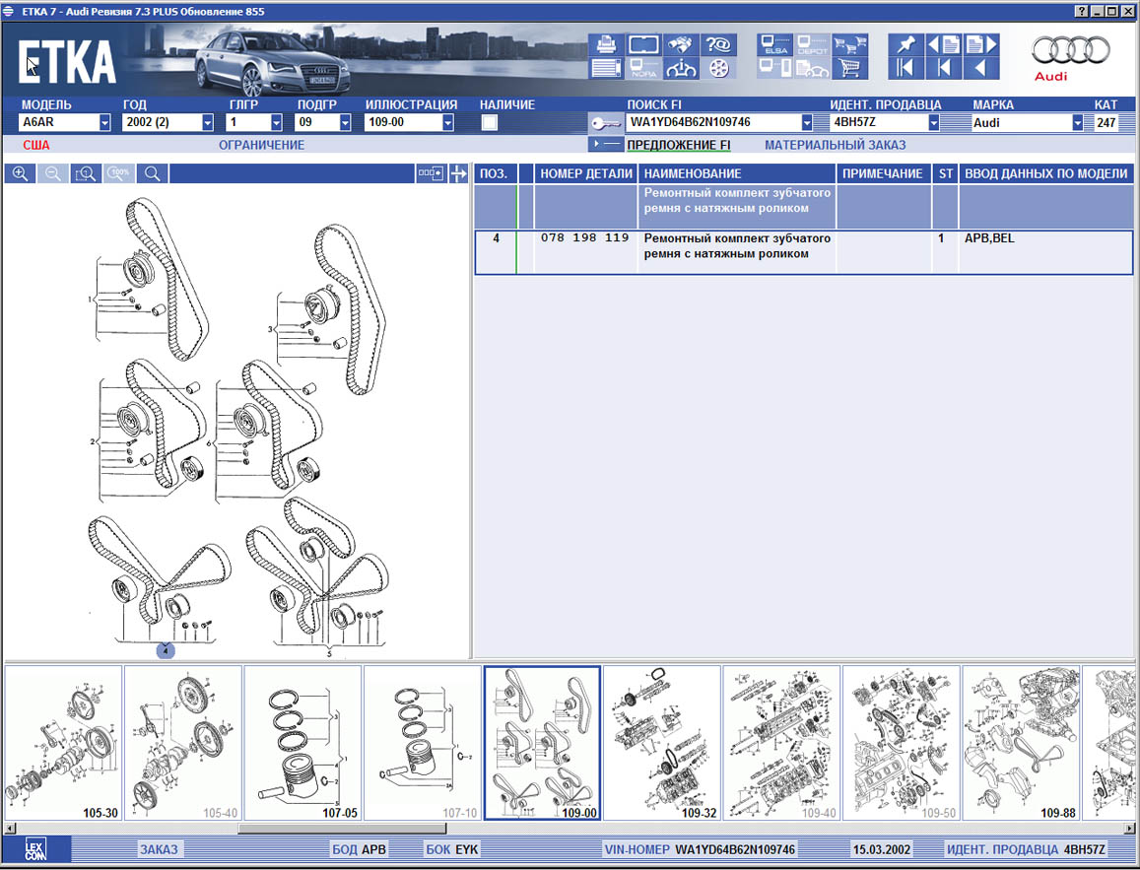Open the ГОД year dropdown
Screen dimensions: 1140x870
click(x=207, y=123)
